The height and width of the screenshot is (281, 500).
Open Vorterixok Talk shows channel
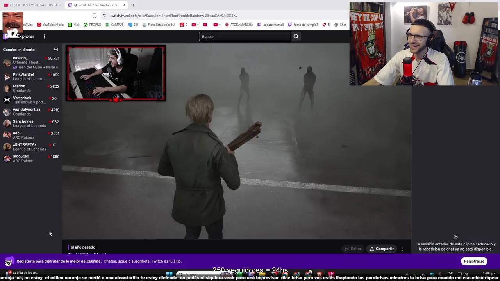click(31, 100)
